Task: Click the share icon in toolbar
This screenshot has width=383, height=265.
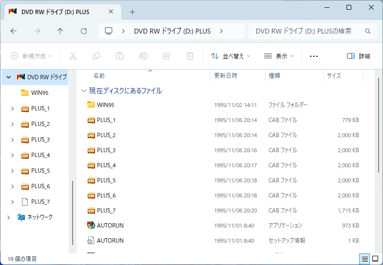Action: click(167, 56)
